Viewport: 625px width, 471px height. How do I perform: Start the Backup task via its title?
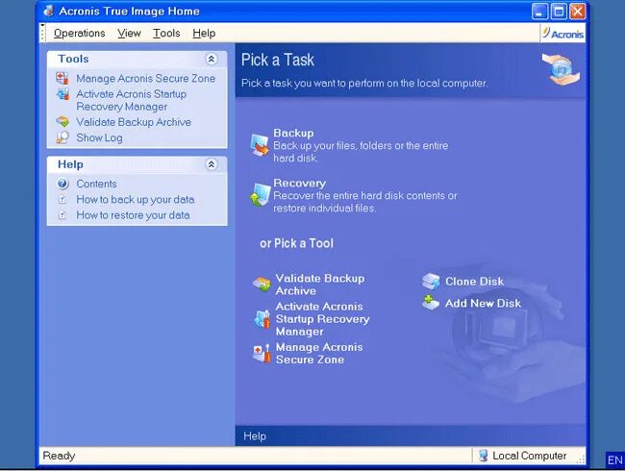[x=293, y=133]
